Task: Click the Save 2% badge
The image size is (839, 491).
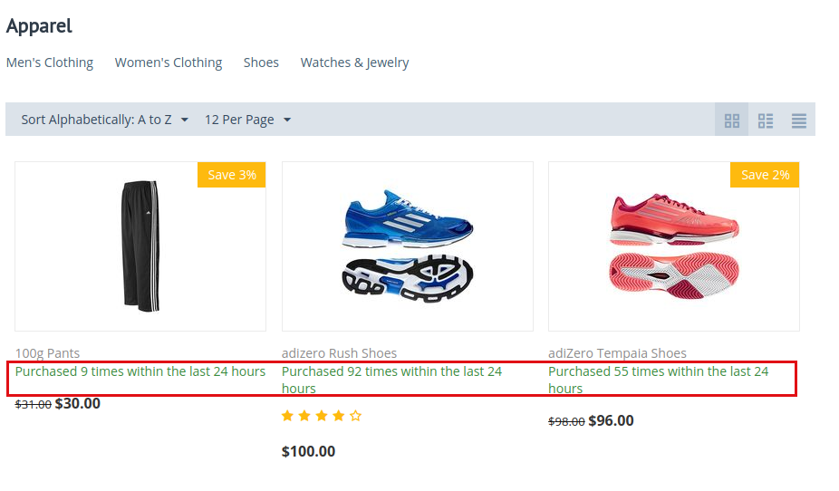Action: 765,175
